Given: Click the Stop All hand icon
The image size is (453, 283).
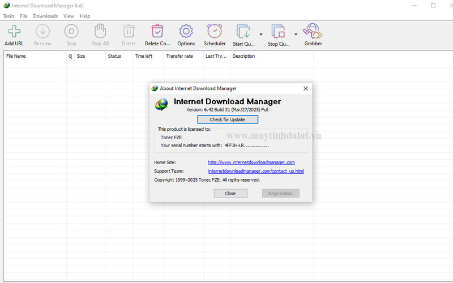Looking at the screenshot, I should coord(100,31).
